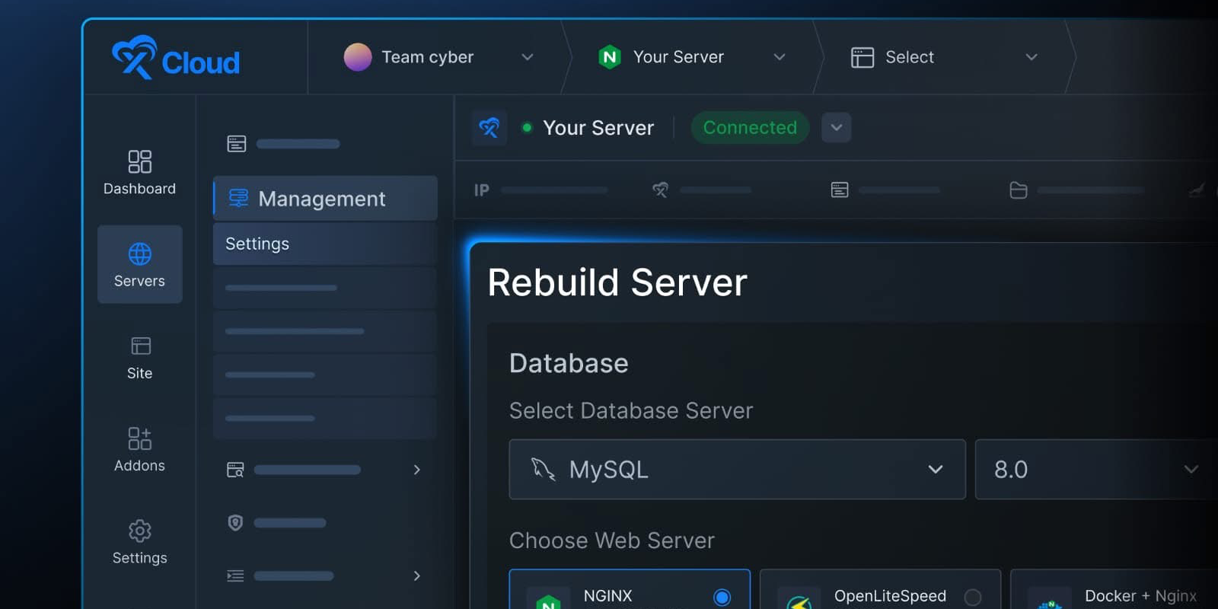Open the Settings submenu item
The height and width of the screenshot is (609, 1218).
(x=325, y=244)
